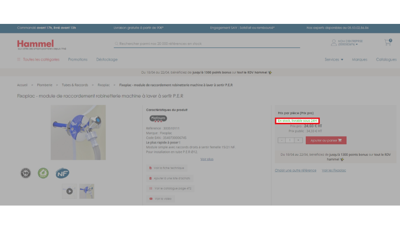
Task: Go to Accueil breadcrumb
Action: (22, 85)
